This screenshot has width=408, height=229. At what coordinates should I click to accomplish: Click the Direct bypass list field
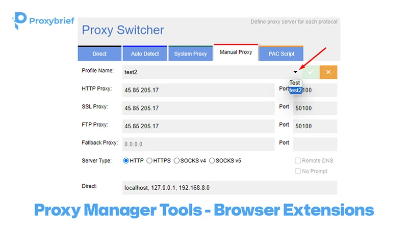[230, 188]
